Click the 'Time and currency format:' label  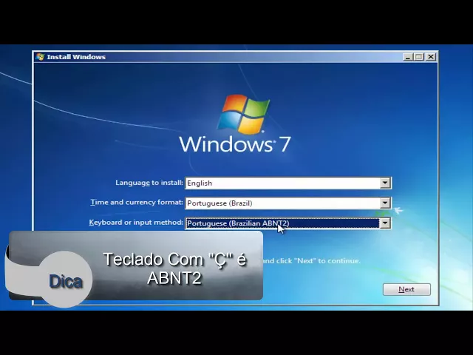(x=137, y=202)
